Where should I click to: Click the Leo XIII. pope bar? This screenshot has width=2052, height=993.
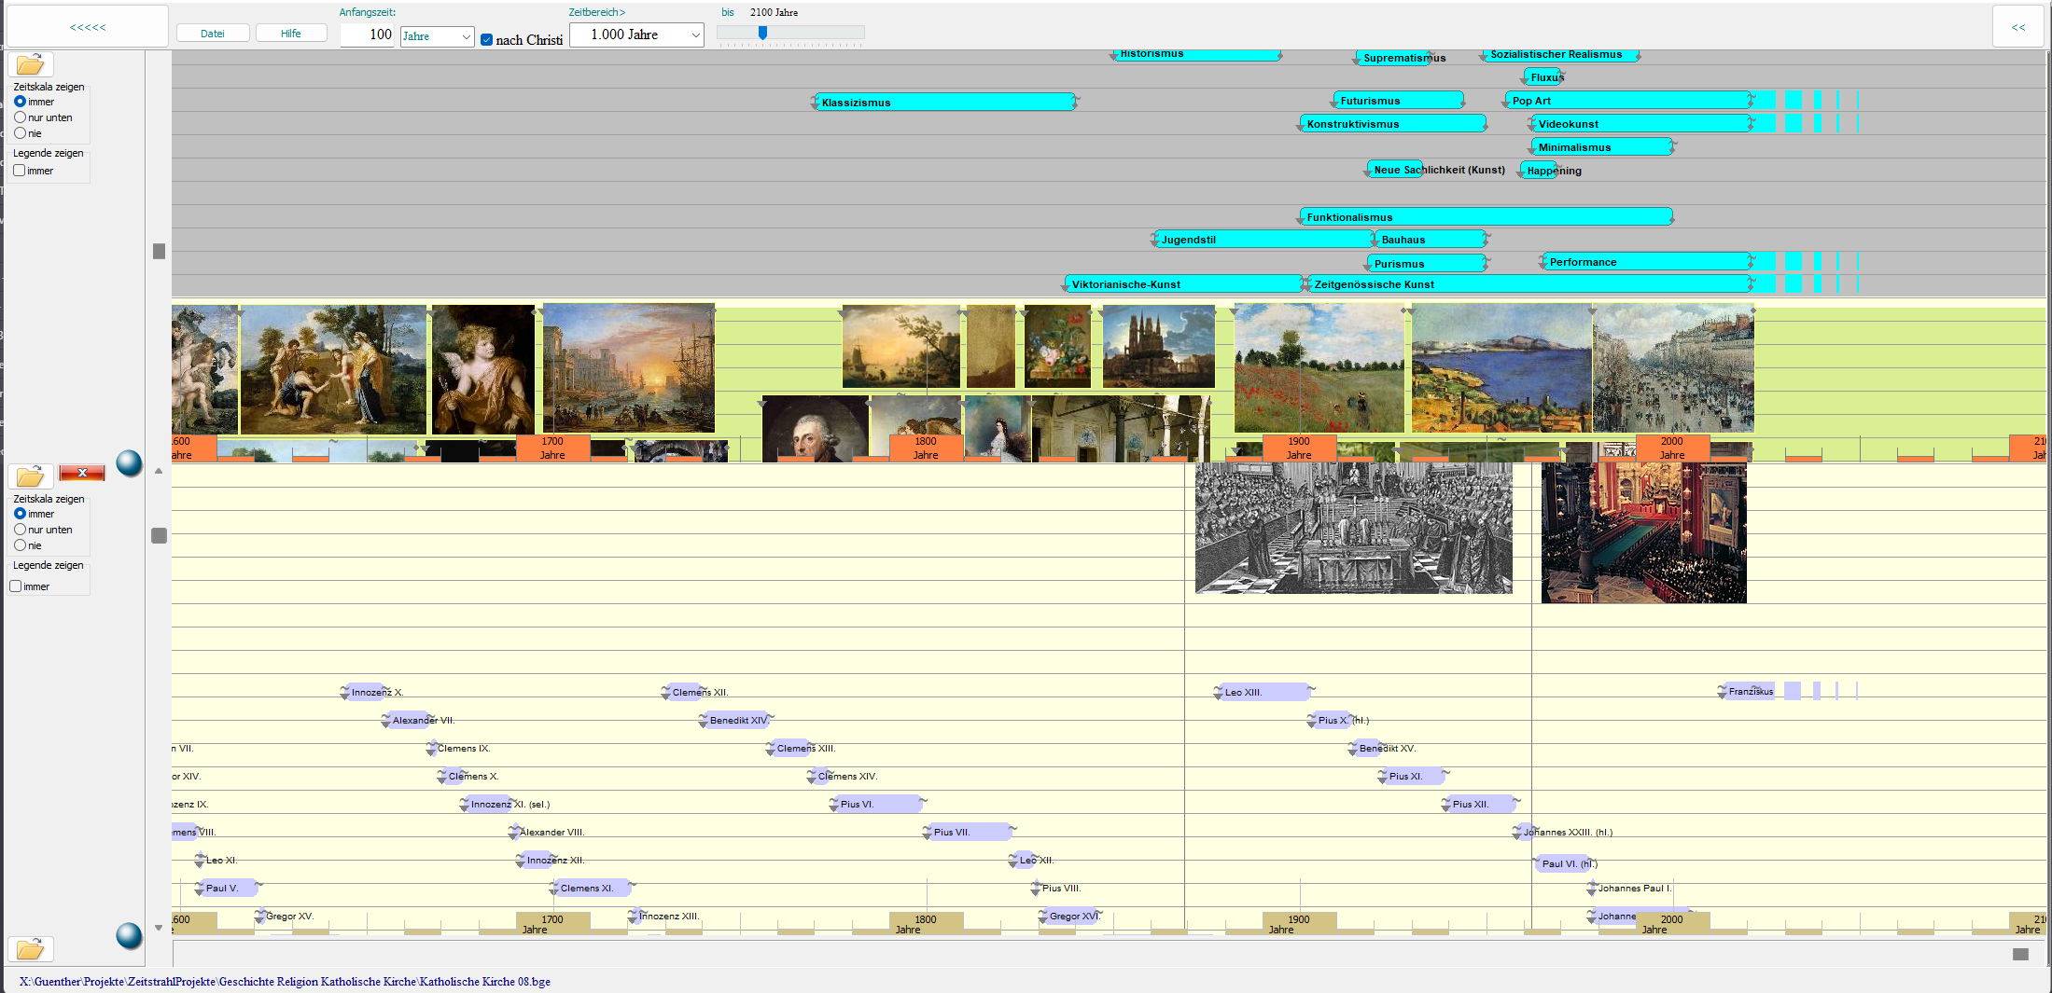(x=1263, y=692)
